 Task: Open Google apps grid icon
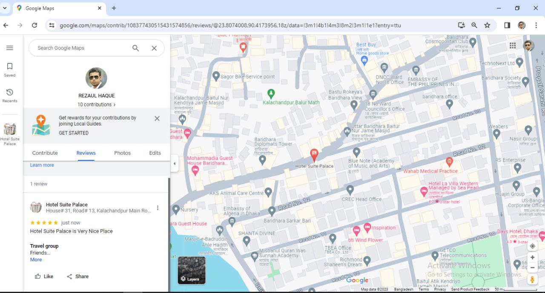coord(513,46)
